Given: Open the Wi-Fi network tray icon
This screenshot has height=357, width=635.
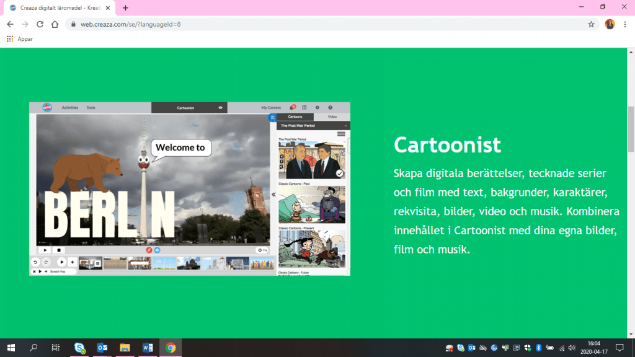Looking at the screenshot, I should (x=561, y=348).
